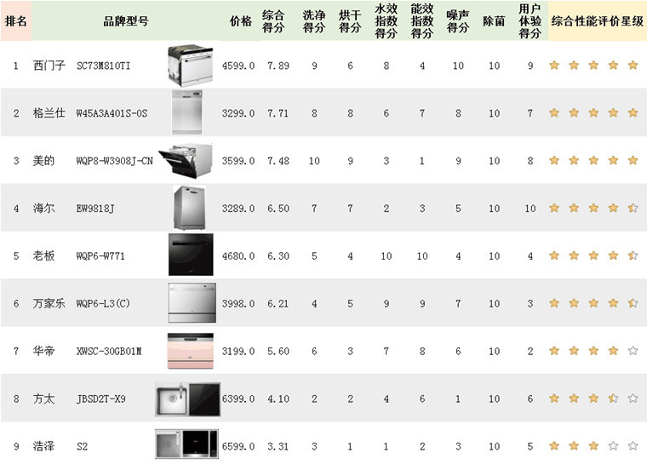Click the overall score 6.21
Image resolution: width=647 pixels, height=470 pixels.
click(278, 304)
